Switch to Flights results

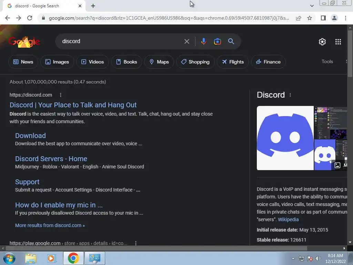point(233,62)
